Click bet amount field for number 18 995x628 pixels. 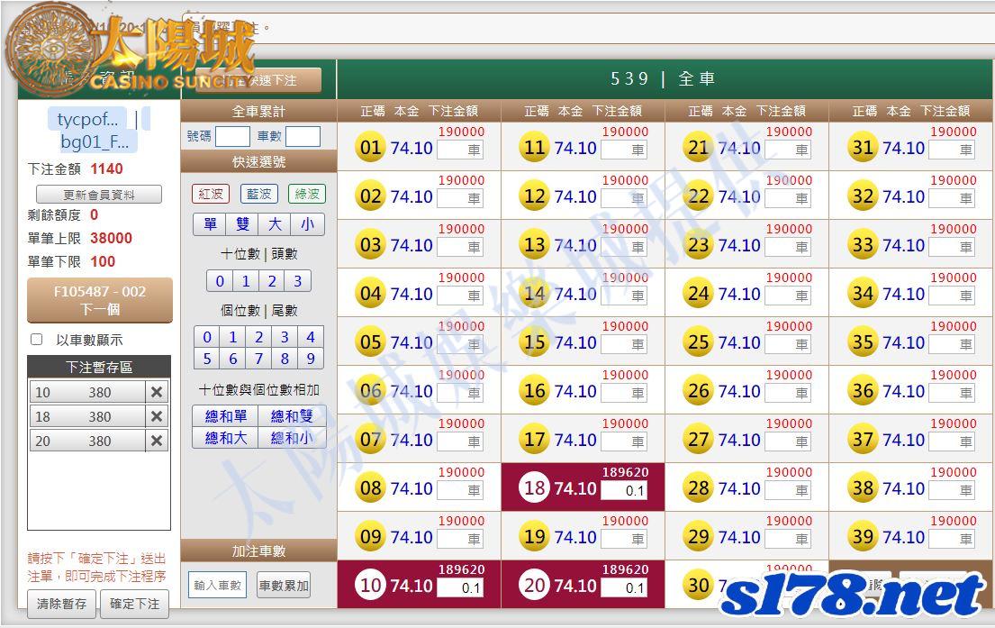pos(624,490)
